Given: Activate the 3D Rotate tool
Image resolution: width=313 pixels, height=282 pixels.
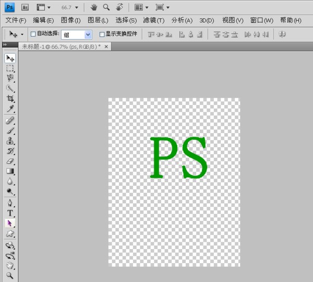Looking at the screenshot, I should pos(10,245).
